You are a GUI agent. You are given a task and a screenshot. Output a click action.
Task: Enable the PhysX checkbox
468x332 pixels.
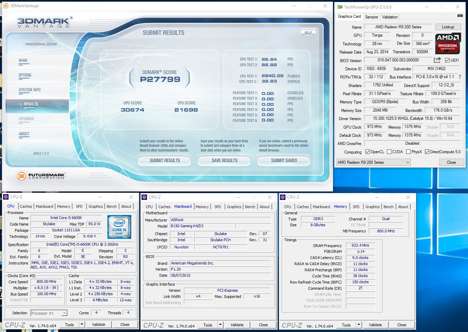(x=408, y=152)
